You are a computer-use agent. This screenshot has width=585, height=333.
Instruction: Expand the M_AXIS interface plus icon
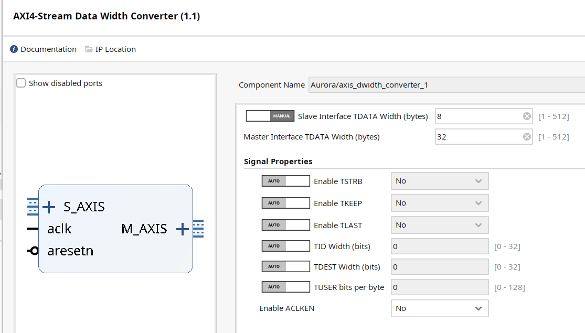[x=183, y=229]
